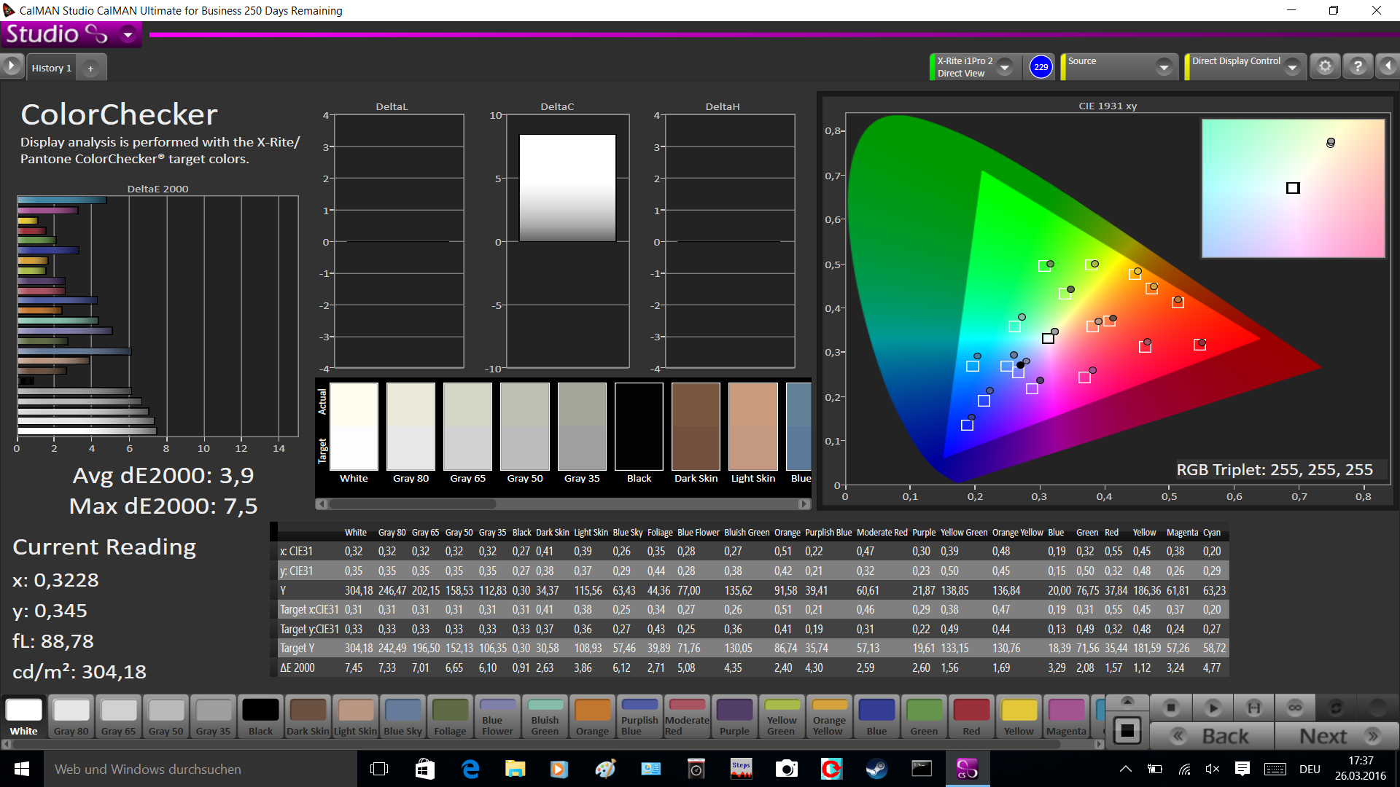Collapse the right panel arrow icon

point(1388,66)
